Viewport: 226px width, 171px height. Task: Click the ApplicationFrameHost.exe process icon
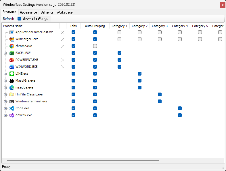point(12,32)
